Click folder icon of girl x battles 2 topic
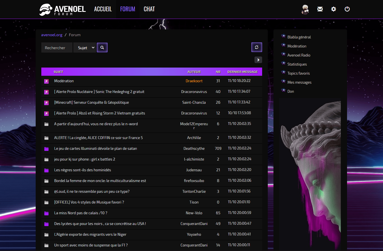Image resolution: width=383 pixels, height=251 pixels. coord(46,159)
